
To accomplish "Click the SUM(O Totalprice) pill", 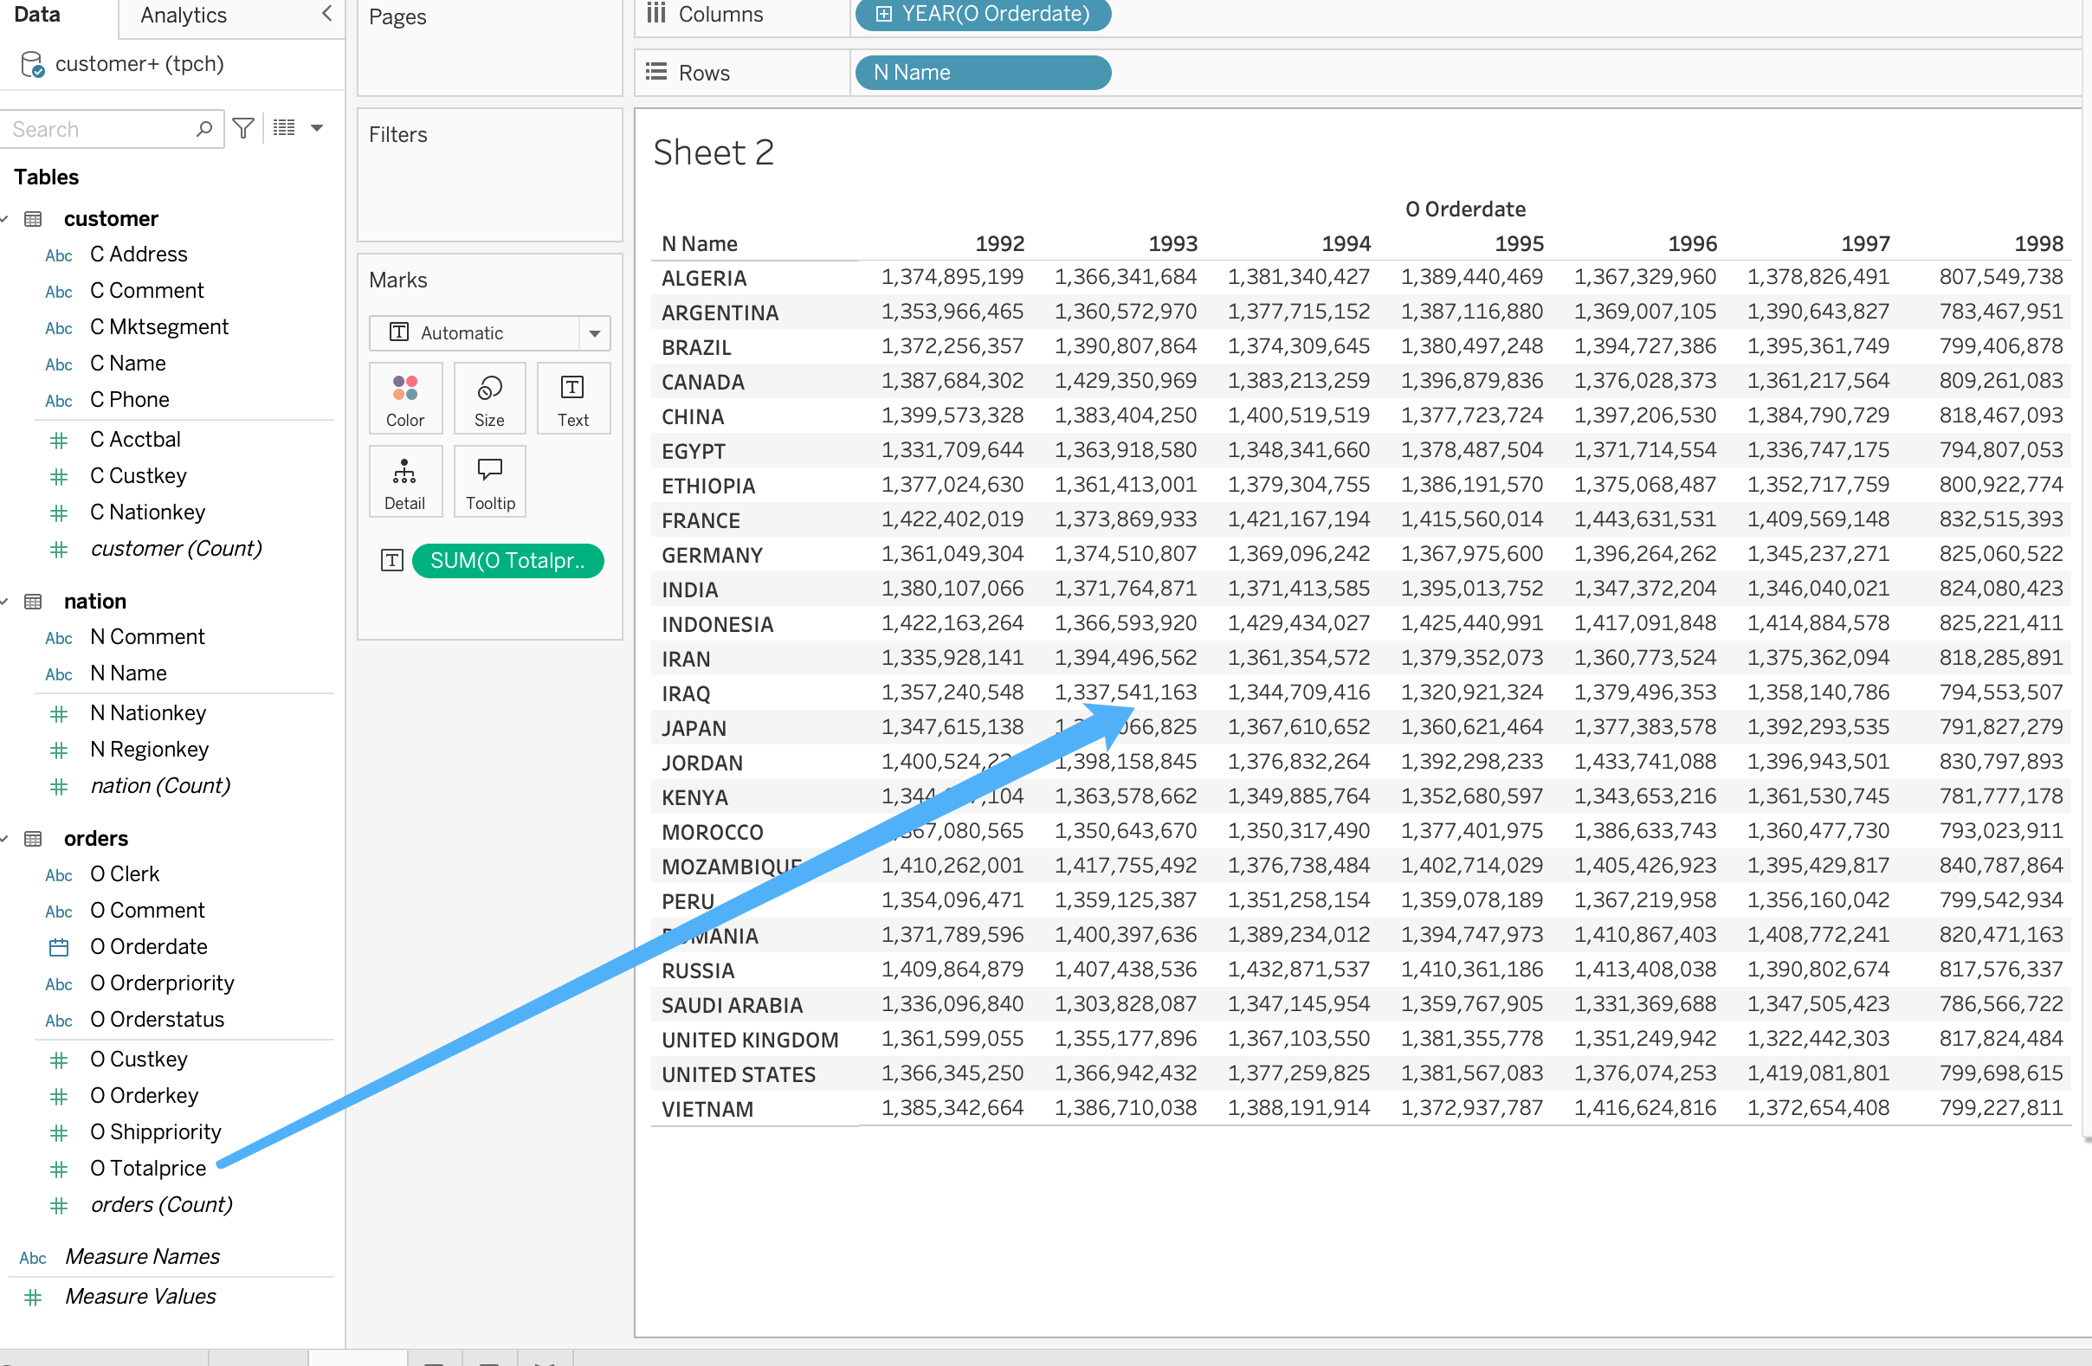I will click(507, 561).
